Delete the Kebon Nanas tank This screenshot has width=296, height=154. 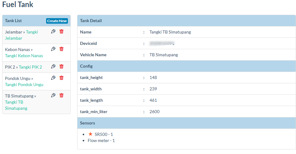pyautogui.click(x=61, y=49)
